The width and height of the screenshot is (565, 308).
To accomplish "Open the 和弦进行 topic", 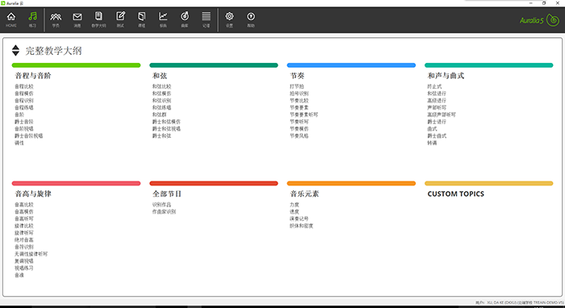I will [x=437, y=94].
